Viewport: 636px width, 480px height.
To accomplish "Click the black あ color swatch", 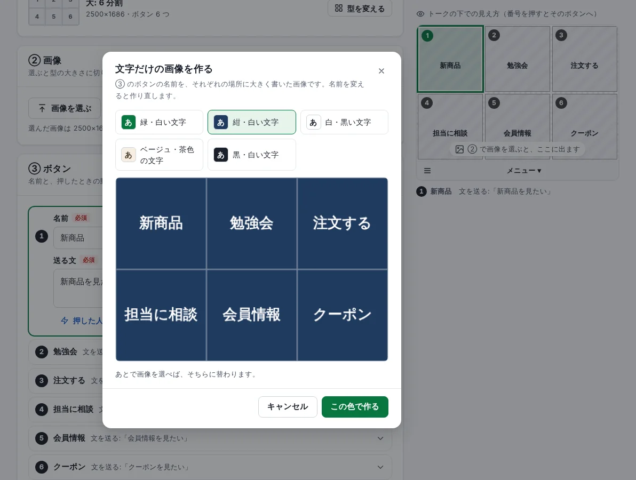I will click(x=221, y=155).
